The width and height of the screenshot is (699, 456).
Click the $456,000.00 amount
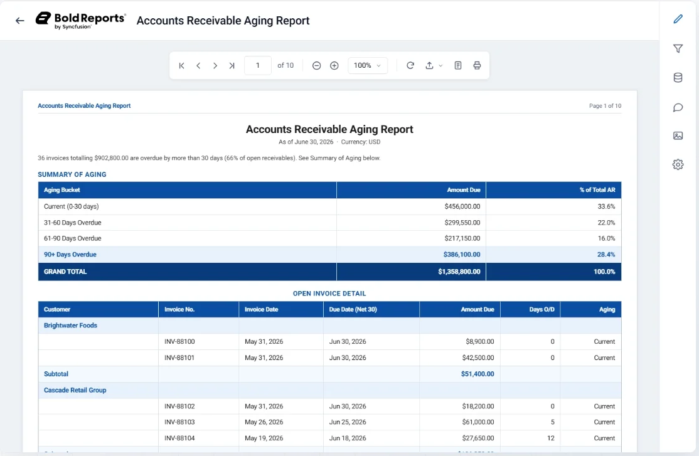[462, 206]
